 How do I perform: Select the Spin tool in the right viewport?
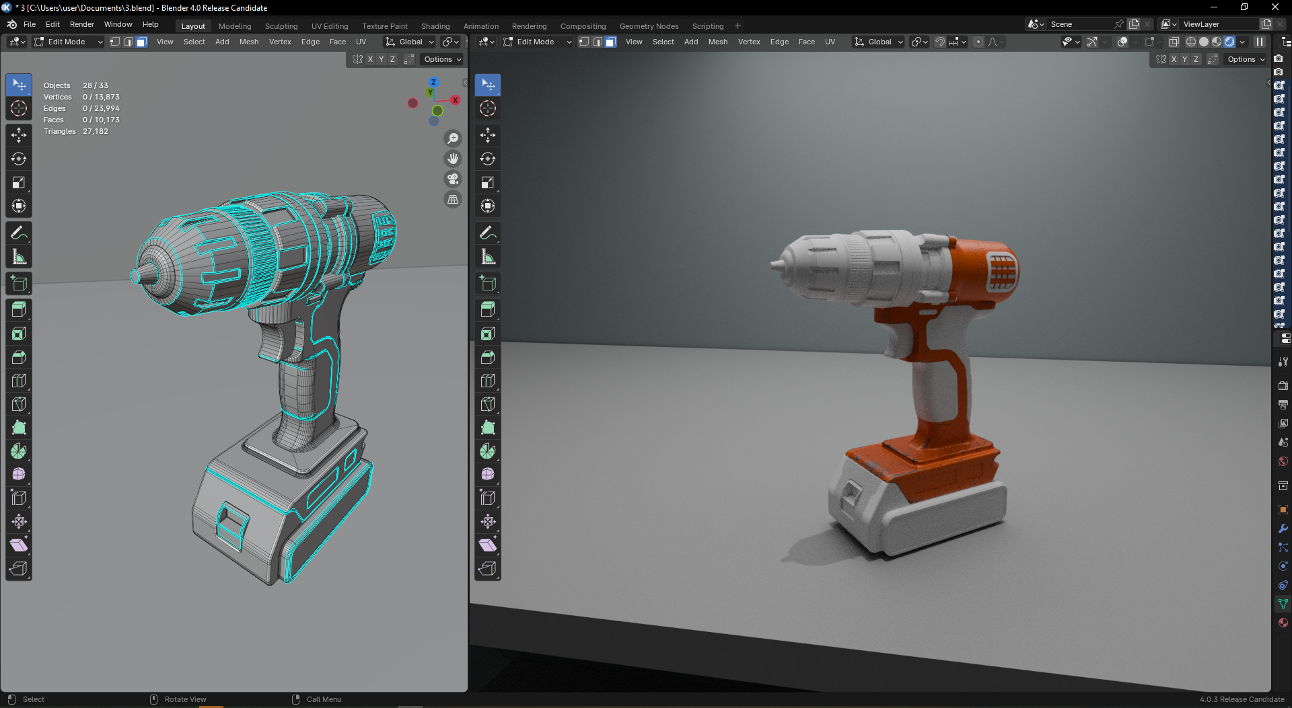pos(488,451)
